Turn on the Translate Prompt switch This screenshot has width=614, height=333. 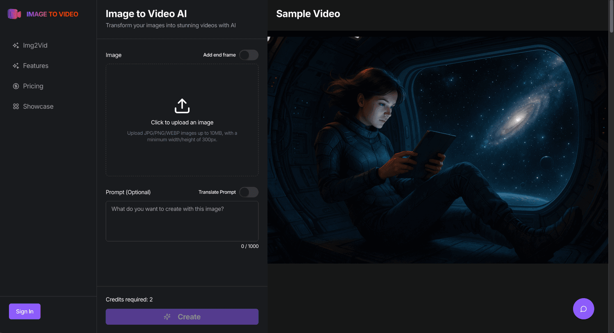pos(249,192)
